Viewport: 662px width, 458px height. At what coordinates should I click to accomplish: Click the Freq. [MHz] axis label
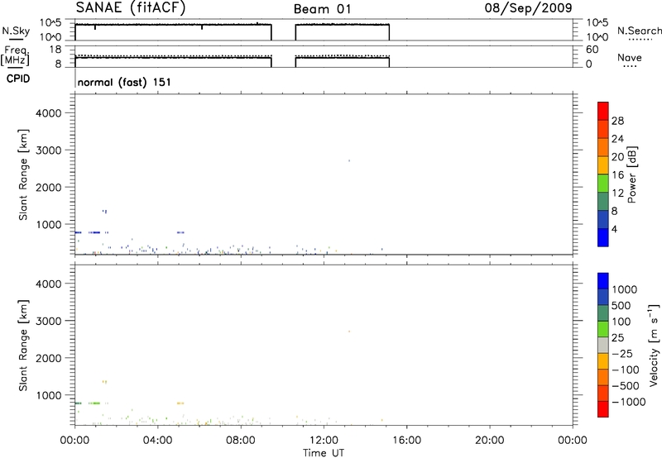coord(16,56)
